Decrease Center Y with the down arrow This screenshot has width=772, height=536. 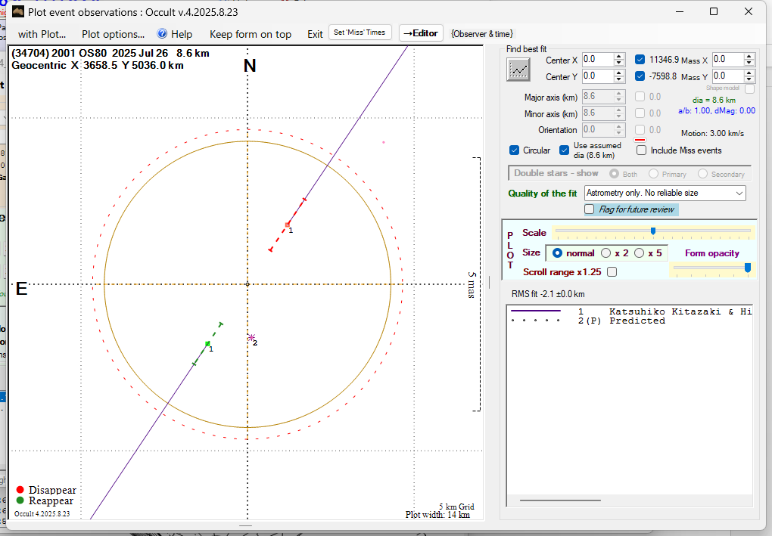(619, 79)
